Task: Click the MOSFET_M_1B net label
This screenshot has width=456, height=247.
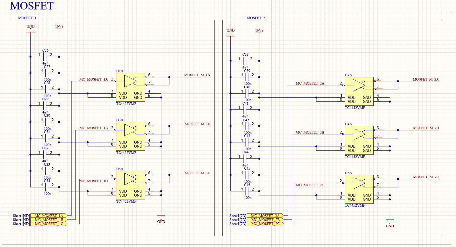Action: [197, 124]
